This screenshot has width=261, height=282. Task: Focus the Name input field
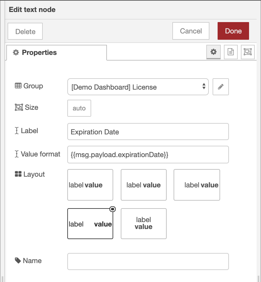pos(148,261)
